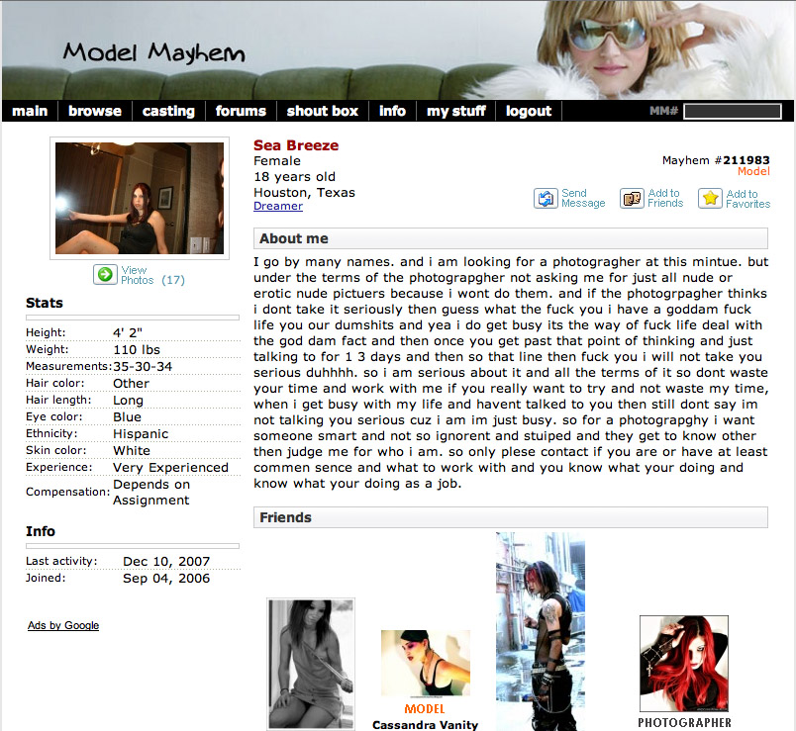Image resolution: width=796 pixels, height=731 pixels.
Task: Click the Weight value 110 lbs
Action: pos(137,349)
